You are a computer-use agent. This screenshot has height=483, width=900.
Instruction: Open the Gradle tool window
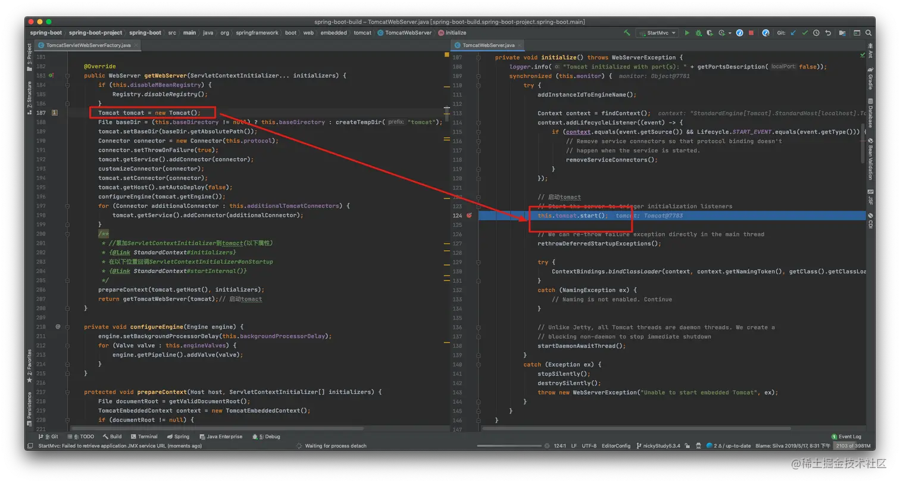click(x=870, y=77)
